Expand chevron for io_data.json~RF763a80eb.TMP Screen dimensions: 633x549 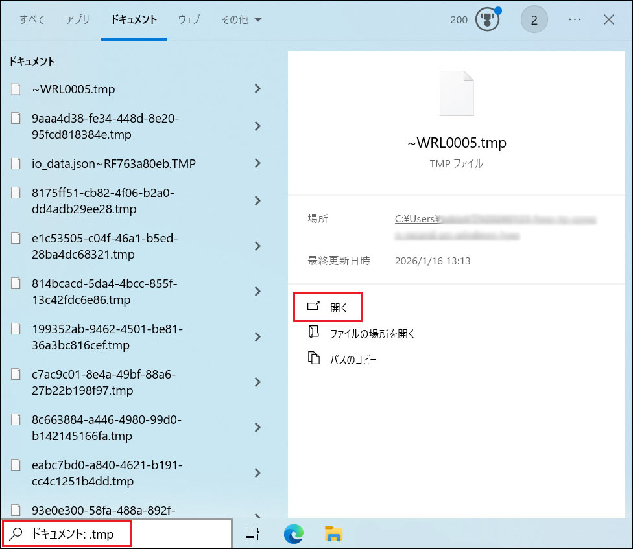[x=257, y=163]
